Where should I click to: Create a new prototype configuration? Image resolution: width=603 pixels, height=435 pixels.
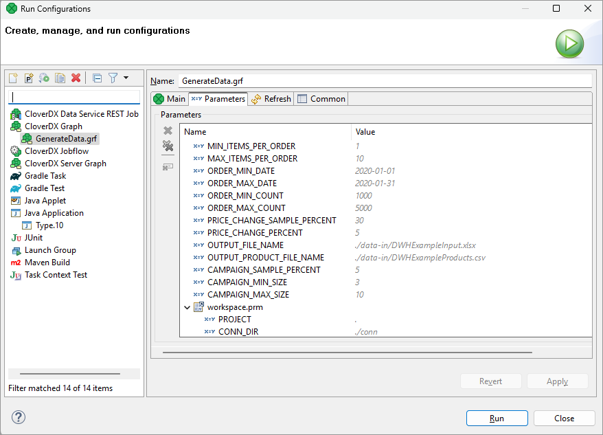(x=28, y=78)
